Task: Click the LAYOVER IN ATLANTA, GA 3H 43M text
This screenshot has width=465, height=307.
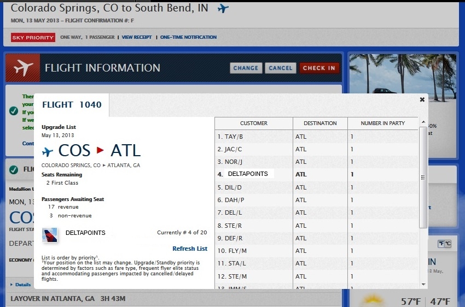Action: point(68,298)
